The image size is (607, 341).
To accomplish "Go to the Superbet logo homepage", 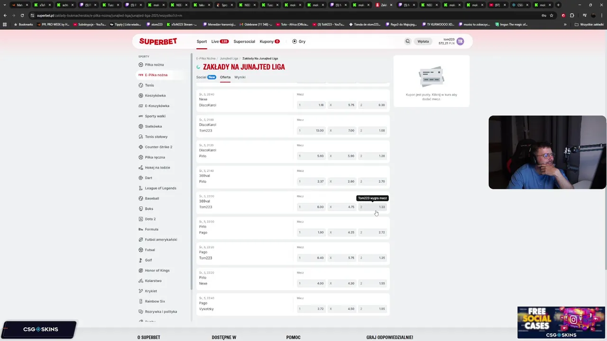I will click(158, 41).
